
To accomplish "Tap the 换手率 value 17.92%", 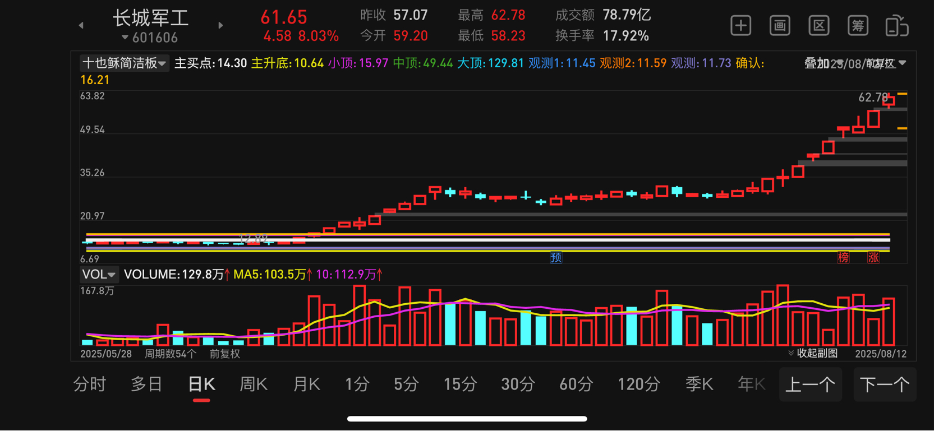I will [x=626, y=36].
